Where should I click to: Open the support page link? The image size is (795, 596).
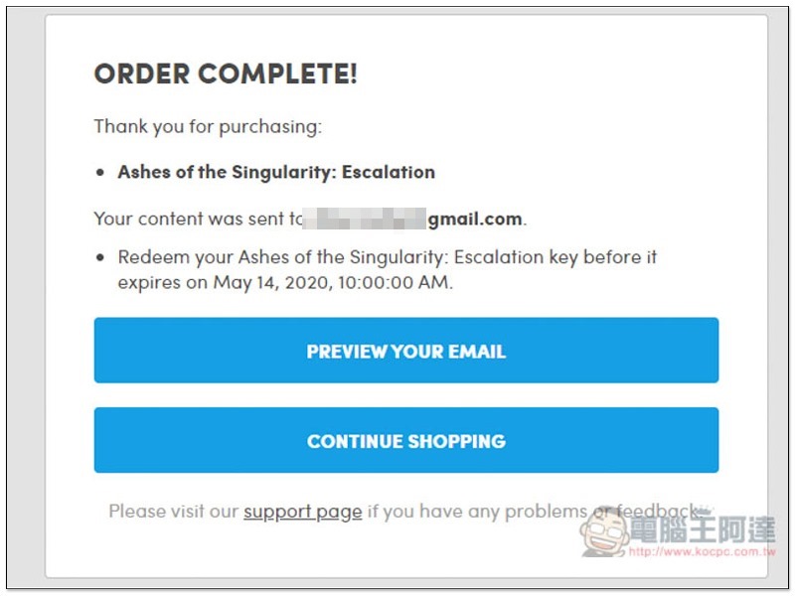tap(303, 512)
